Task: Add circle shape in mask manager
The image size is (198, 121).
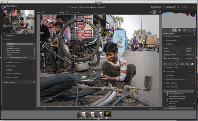Action: [25, 82]
